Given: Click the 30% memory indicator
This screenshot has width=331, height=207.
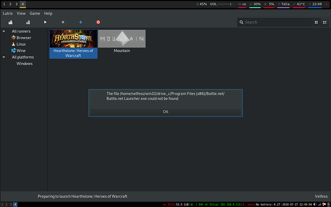Looking at the screenshot, I should click(x=255, y=4).
